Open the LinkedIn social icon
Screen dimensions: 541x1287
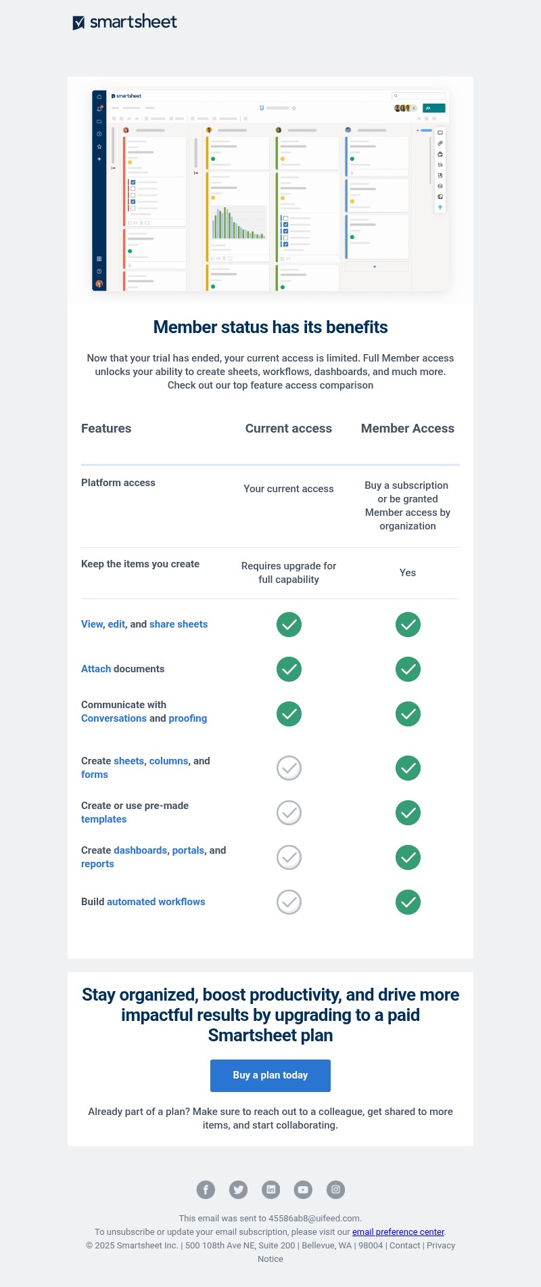pos(270,1189)
